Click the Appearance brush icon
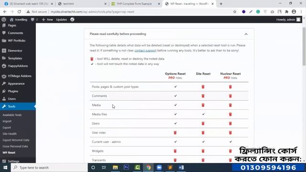Image resolution: width=306 pixels, height=172 pixels. click(4, 84)
